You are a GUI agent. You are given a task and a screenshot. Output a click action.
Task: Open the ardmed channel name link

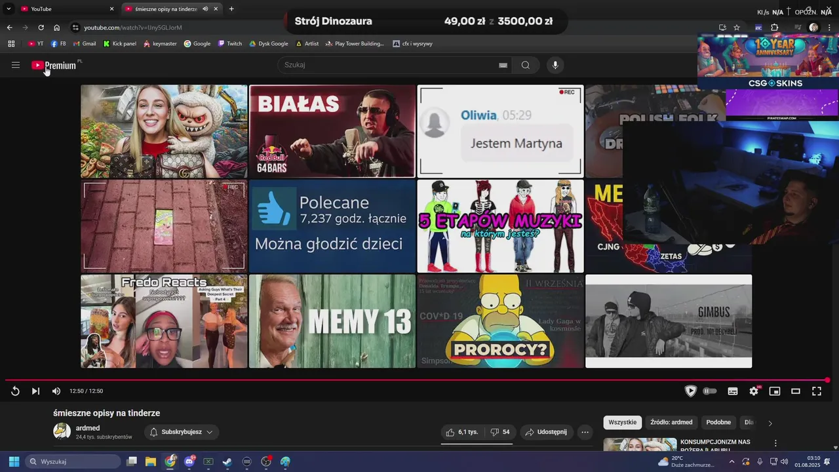coord(88,428)
